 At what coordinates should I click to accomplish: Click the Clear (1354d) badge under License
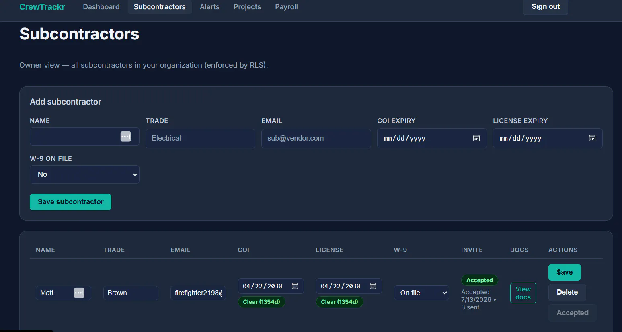click(340, 302)
